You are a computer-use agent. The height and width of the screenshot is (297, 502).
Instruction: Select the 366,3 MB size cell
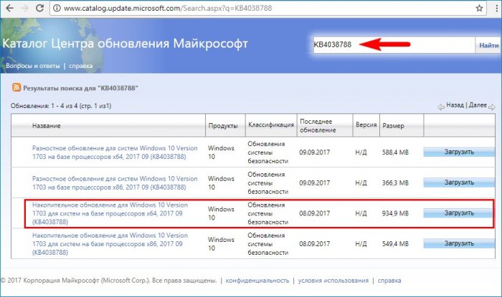(395, 183)
